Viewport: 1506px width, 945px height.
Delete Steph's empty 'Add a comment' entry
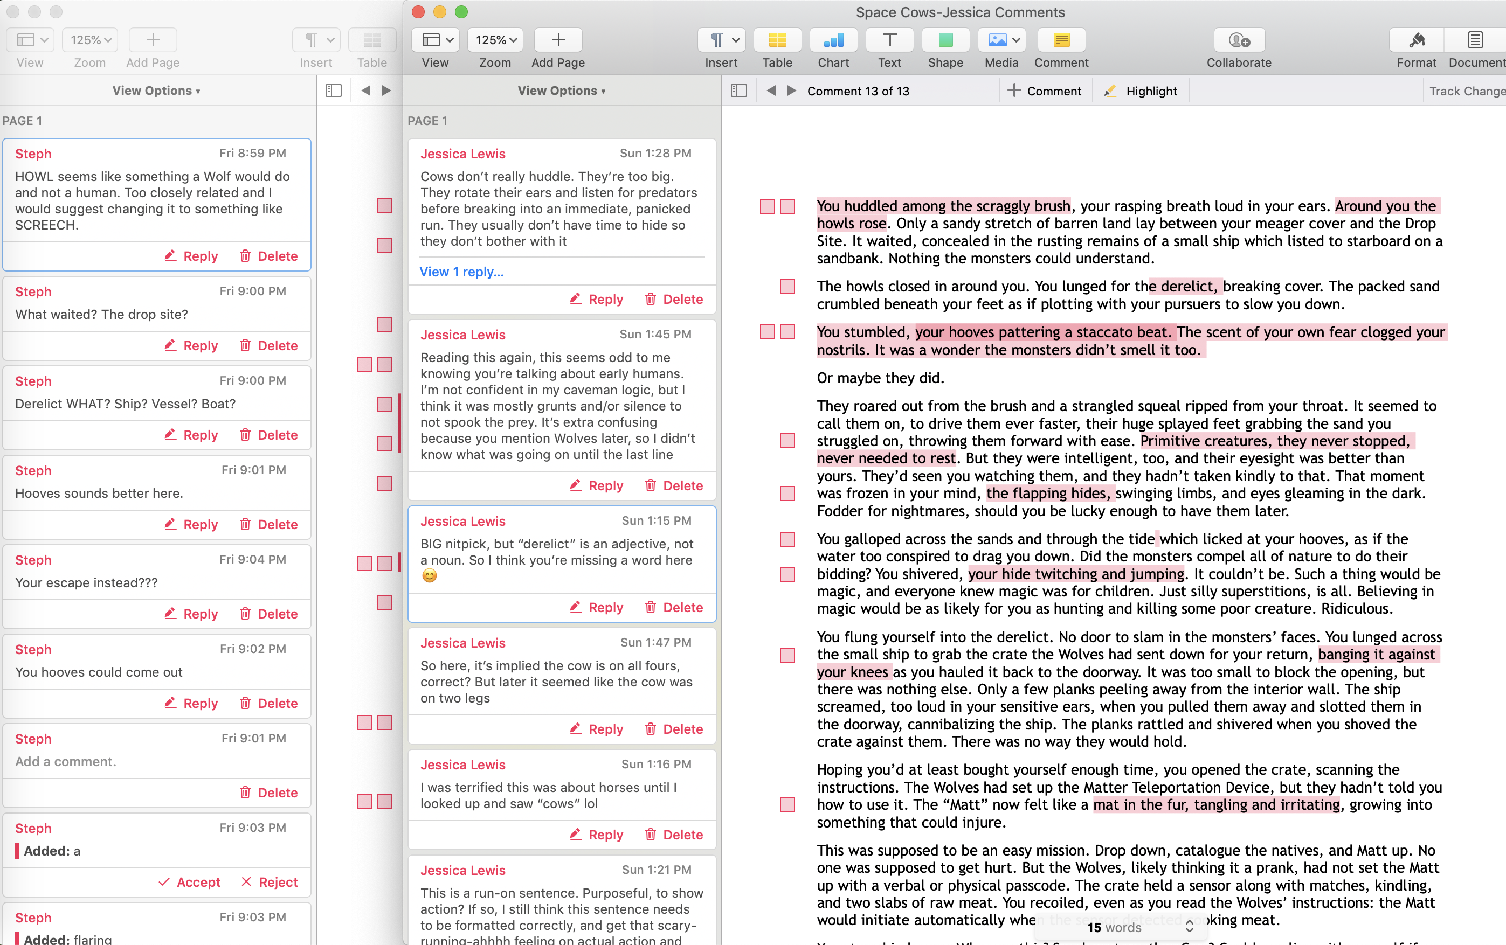(x=269, y=793)
